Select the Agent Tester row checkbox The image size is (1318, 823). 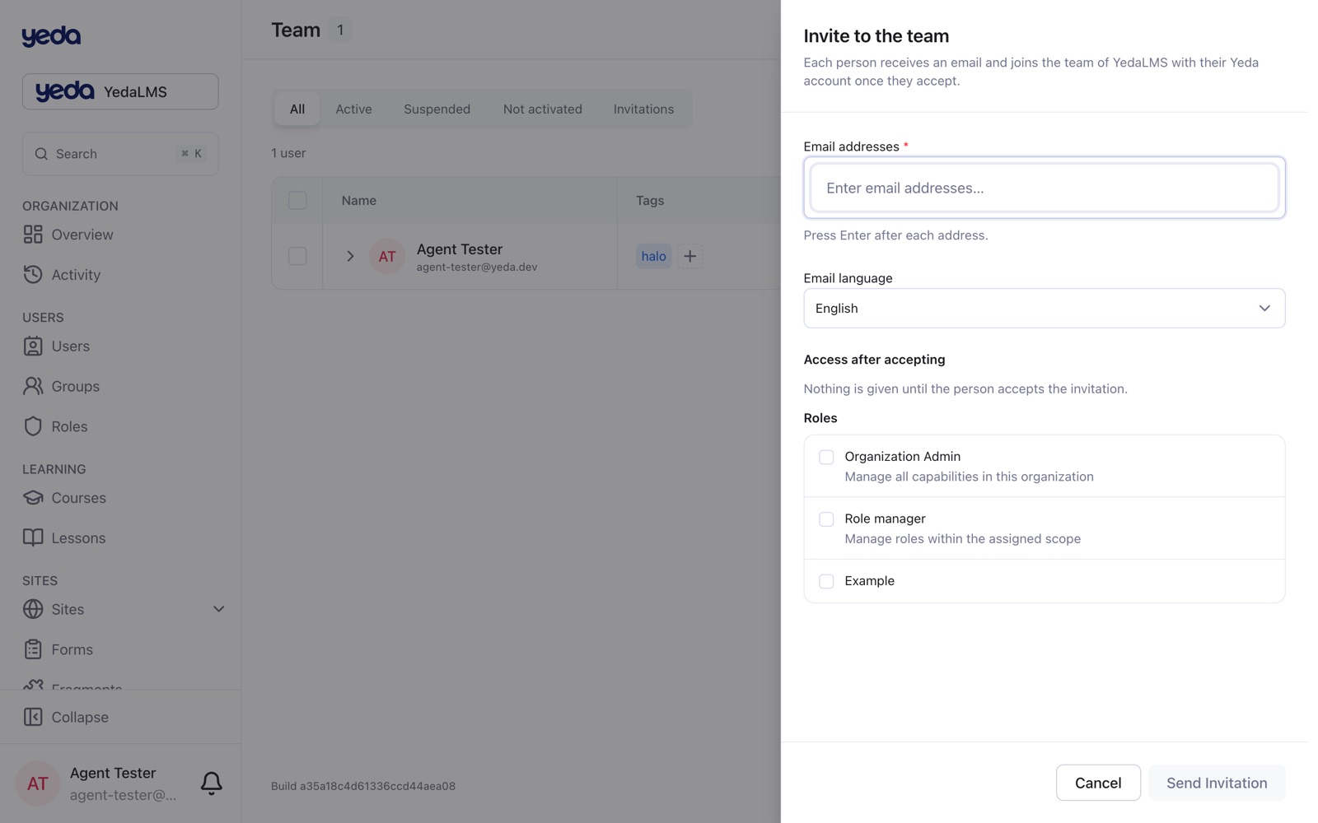click(x=297, y=257)
